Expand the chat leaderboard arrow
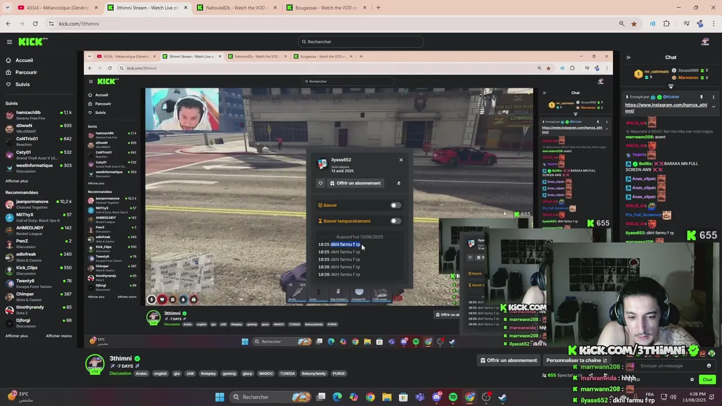Image resolution: width=722 pixels, height=406 pixels. (671, 86)
